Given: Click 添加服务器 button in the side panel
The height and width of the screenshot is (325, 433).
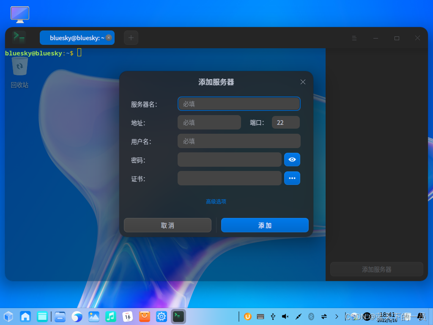Looking at the screenshot, I should (377, 269).
